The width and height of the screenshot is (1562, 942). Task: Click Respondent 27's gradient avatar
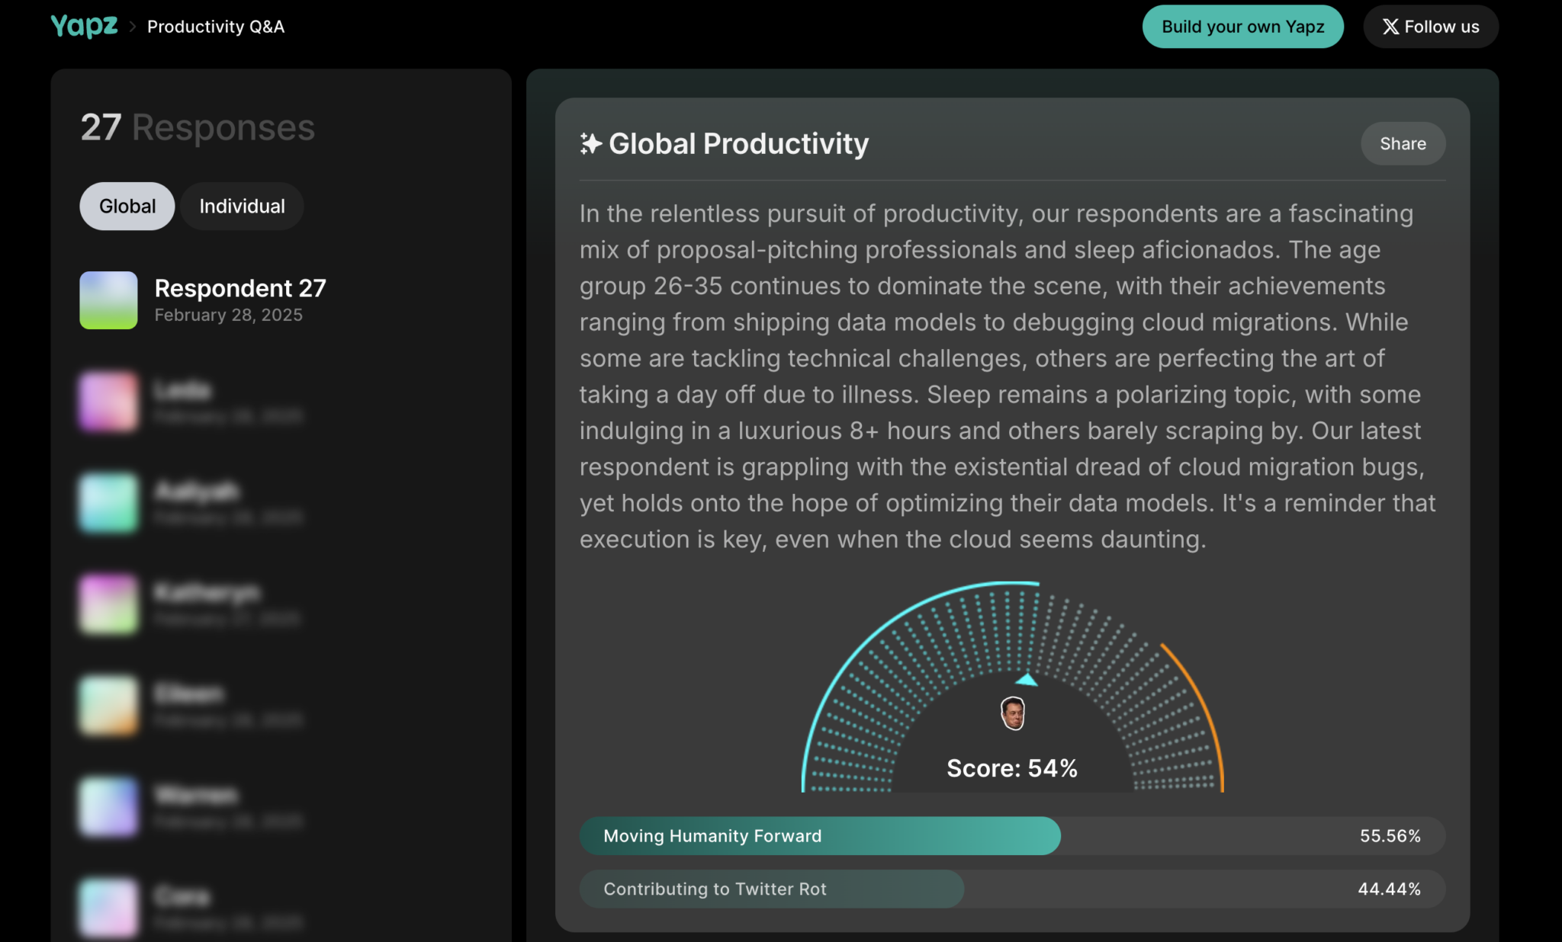(108, 300)
